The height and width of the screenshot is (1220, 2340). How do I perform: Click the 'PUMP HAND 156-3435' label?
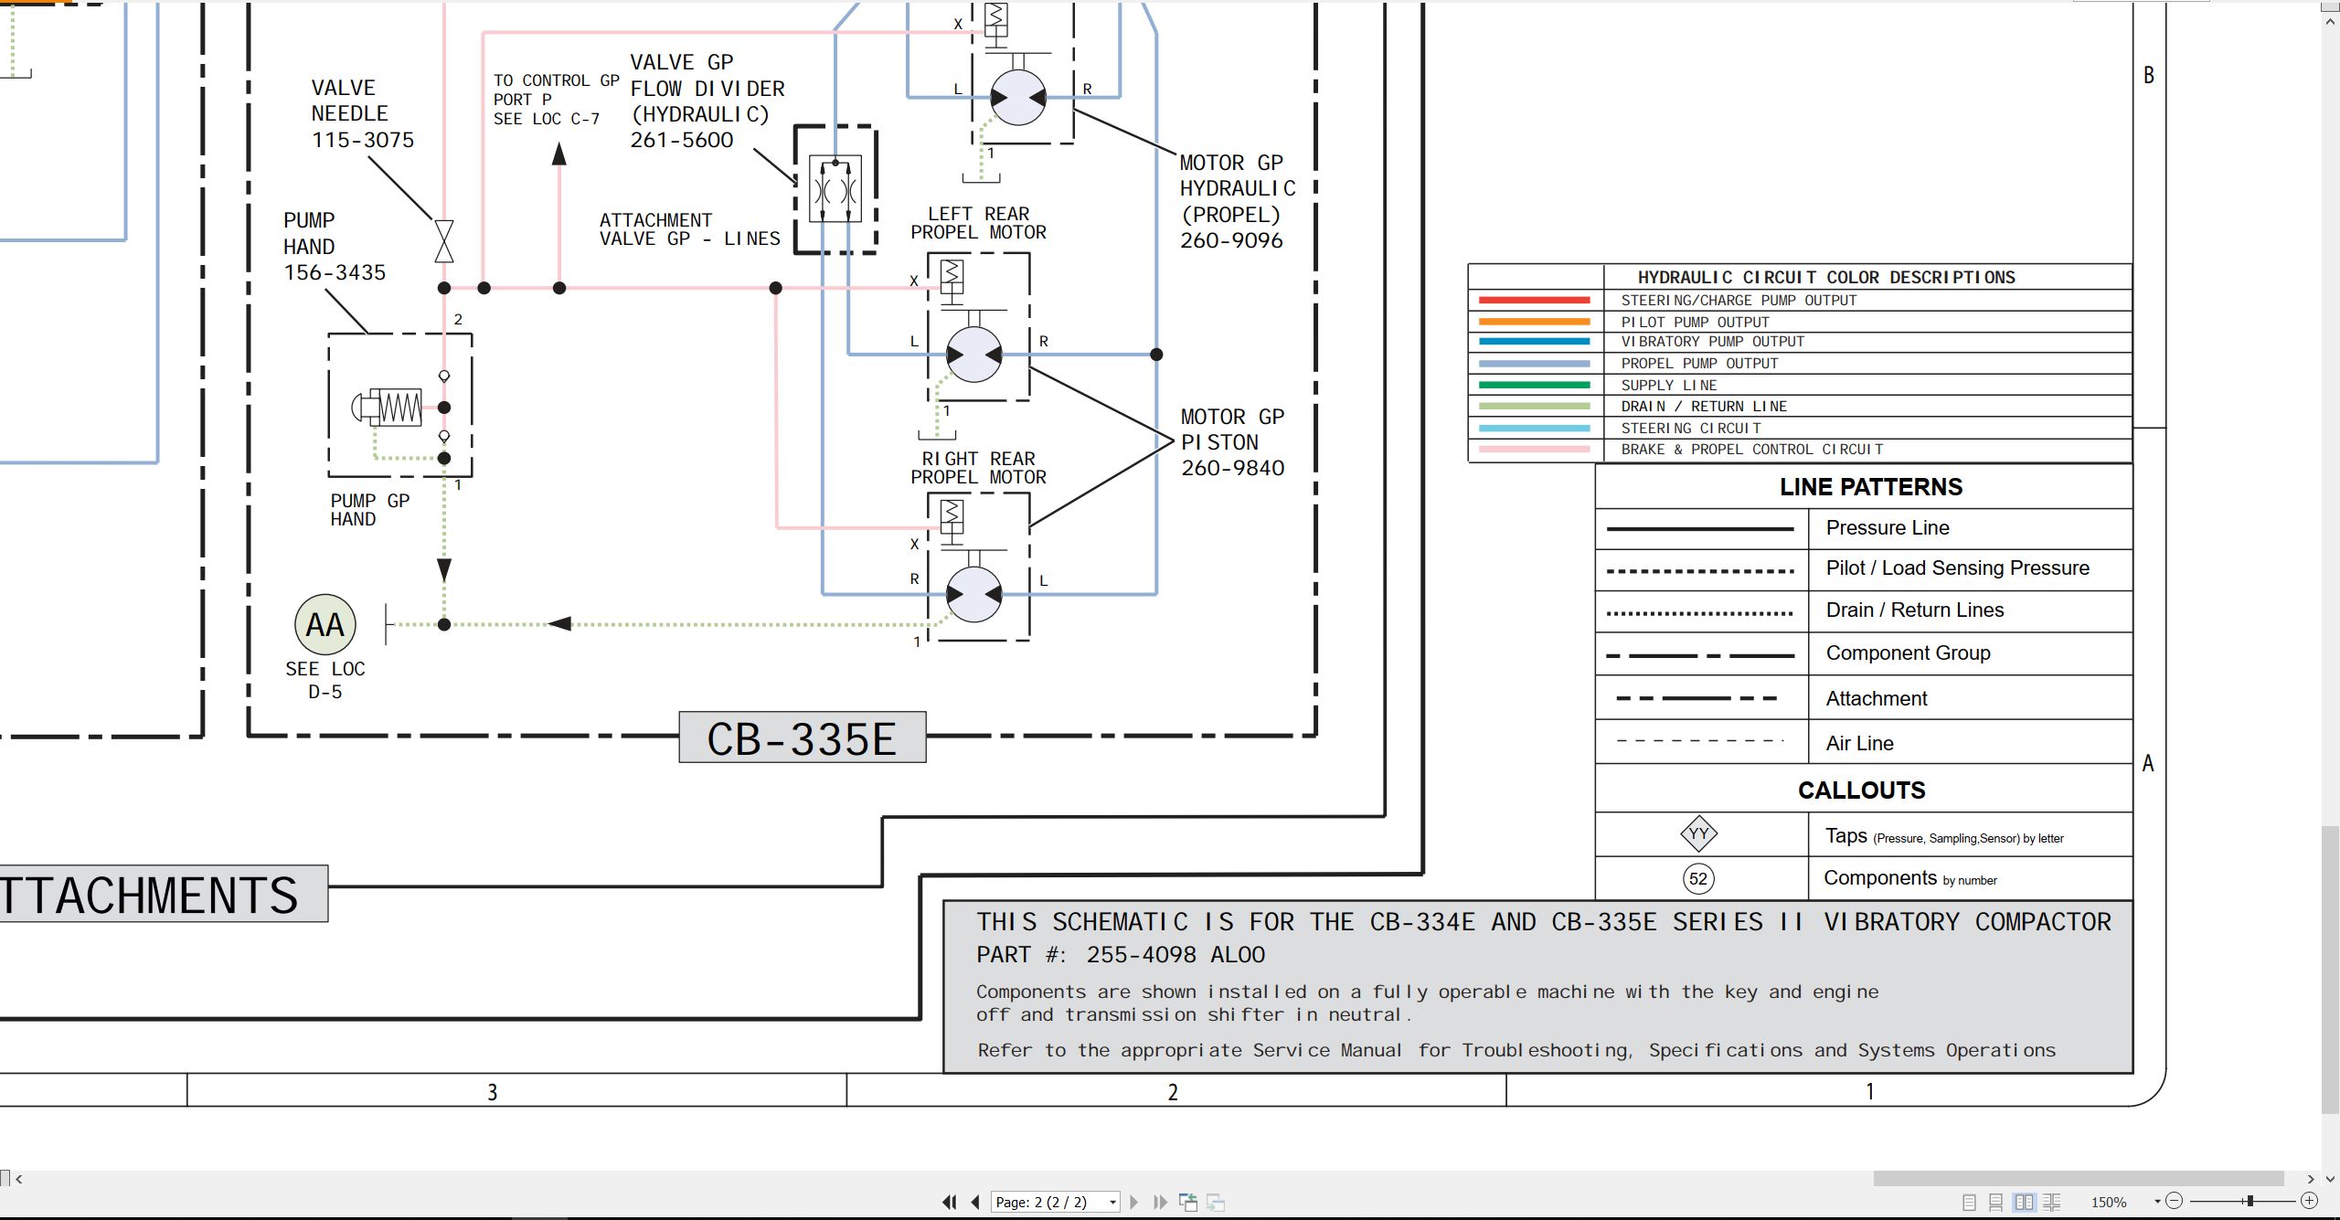(x=335, y=247)
